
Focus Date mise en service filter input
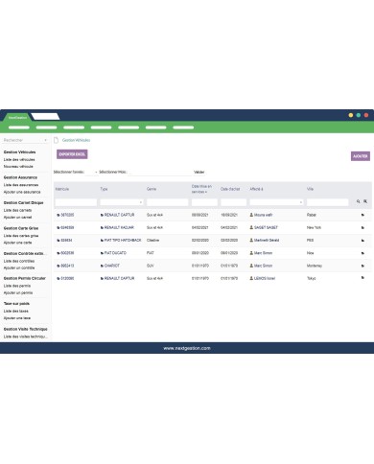[204, 202]
